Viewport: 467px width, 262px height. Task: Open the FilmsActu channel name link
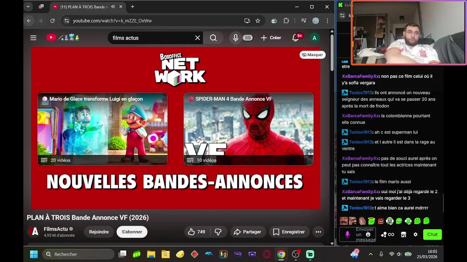click(x=56, y=229)
